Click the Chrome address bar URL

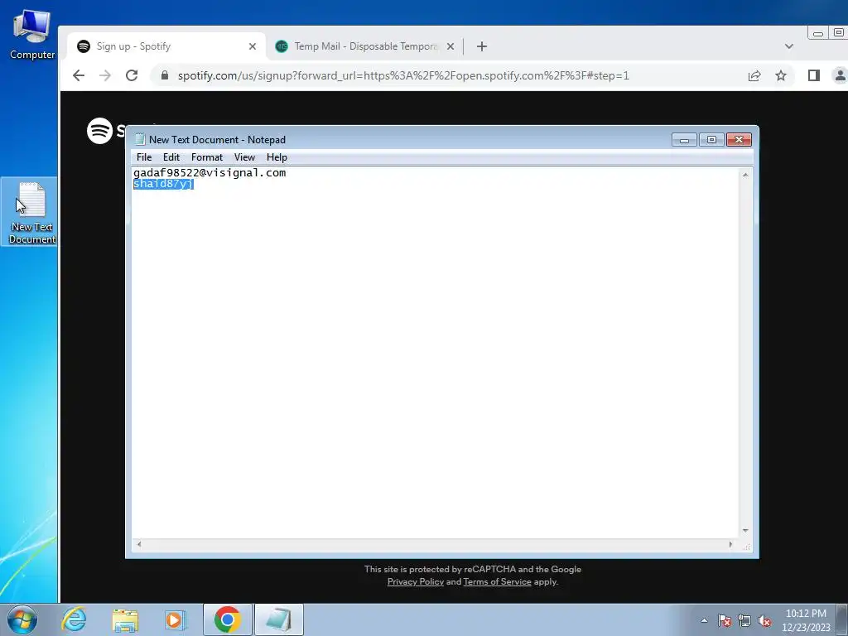[403, 75]
